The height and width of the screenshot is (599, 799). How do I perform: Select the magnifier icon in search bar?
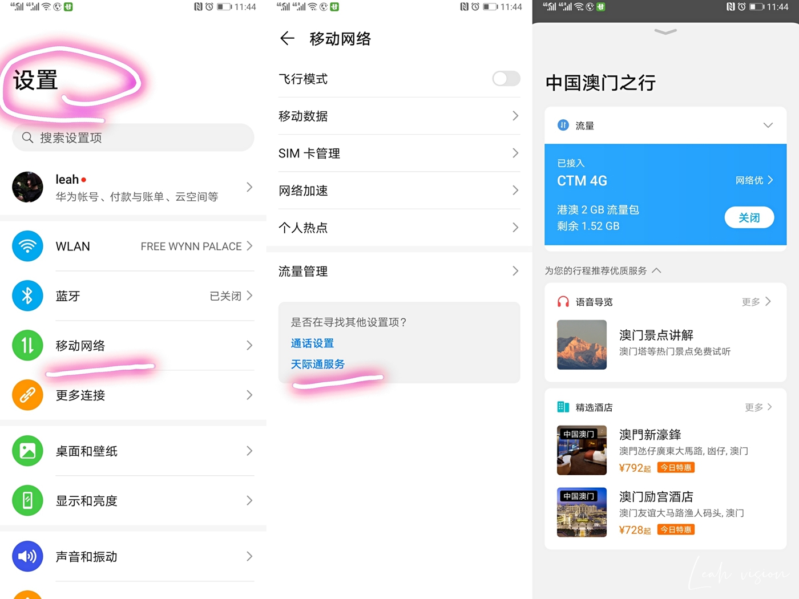click(x=27, y=137)
